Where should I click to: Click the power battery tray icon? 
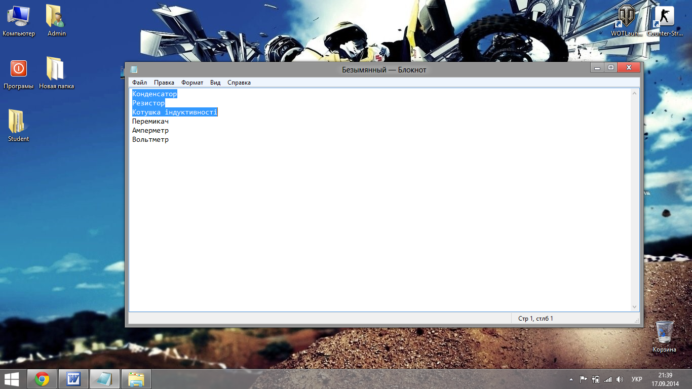coord(596,379)
